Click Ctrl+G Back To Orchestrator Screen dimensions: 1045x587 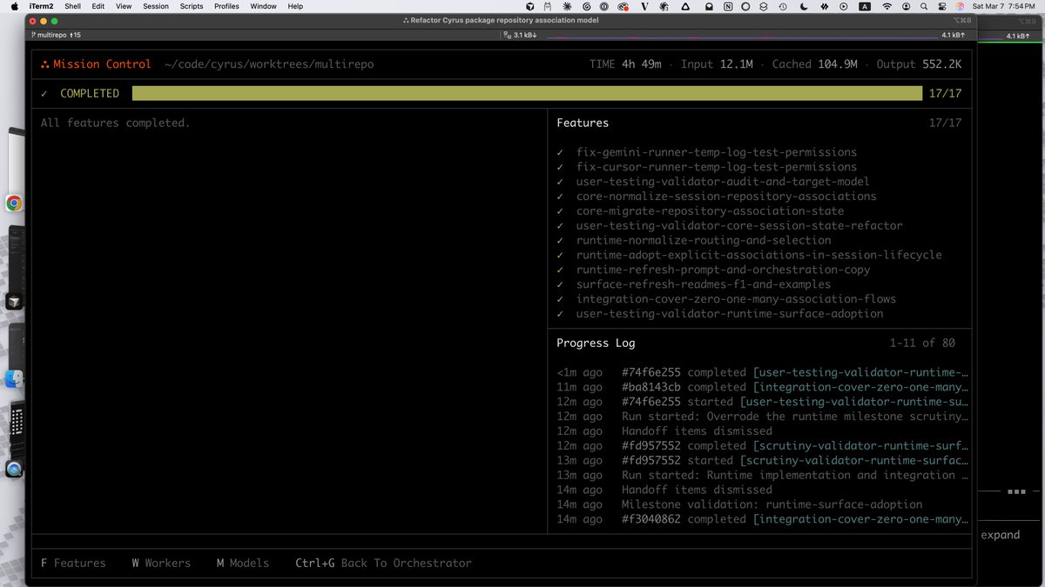(x=383, y=564)
